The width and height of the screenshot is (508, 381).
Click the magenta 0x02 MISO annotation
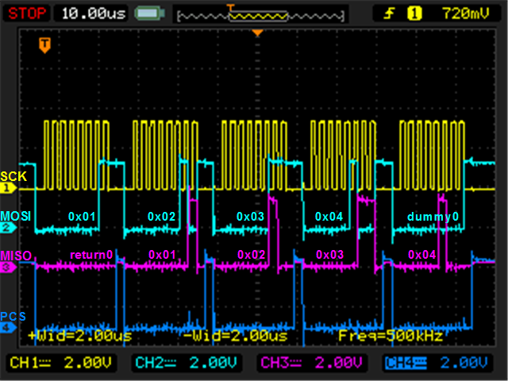click(x=252, y=255)
